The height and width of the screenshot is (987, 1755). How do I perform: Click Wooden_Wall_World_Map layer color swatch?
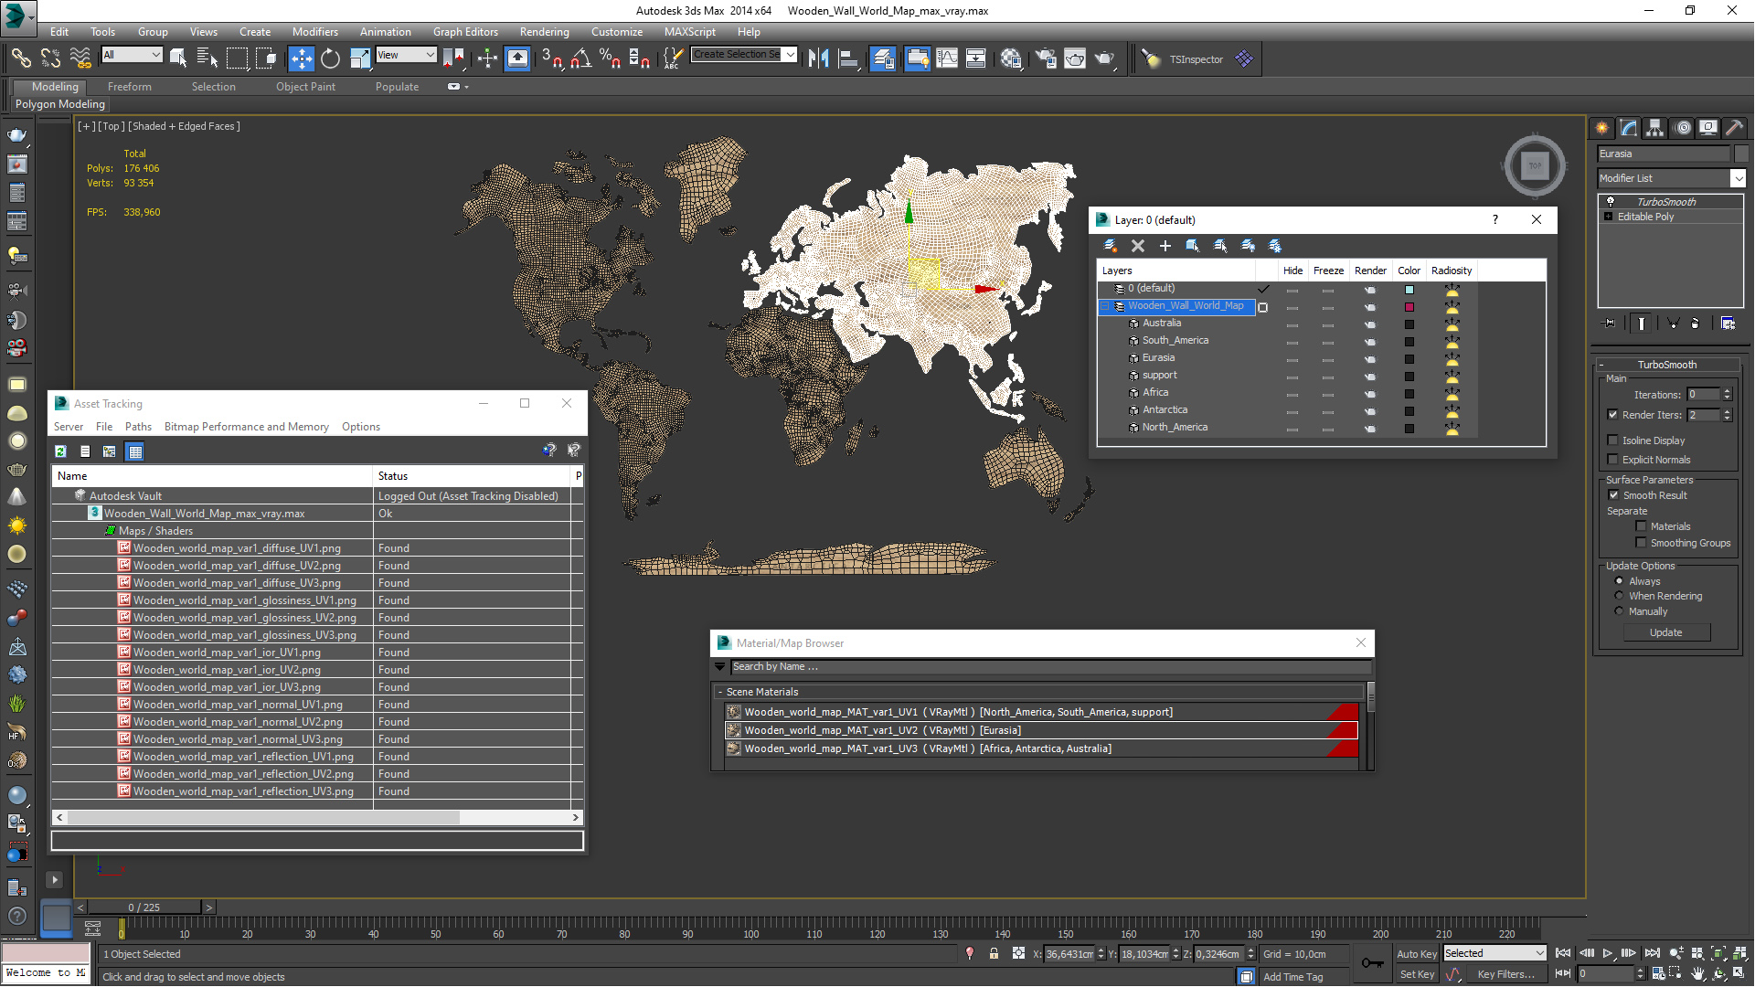pos(1409,307)
